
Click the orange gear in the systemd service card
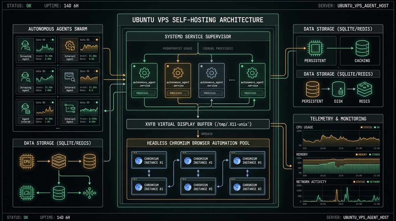(x=178, y=73)
